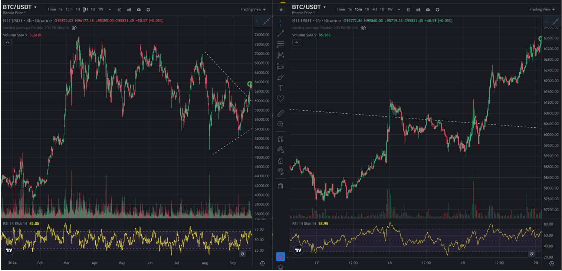562x271 pixels.
Task: Switch right chart to 1D interval
Action: (x=382, y=9)
